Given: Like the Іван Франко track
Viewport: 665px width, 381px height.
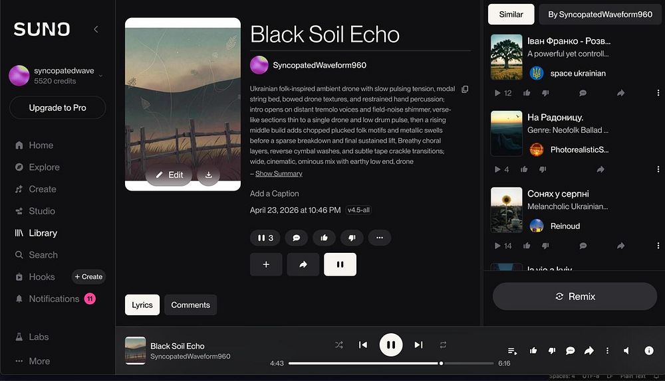Looking at the screenshot, I should [527, 93].
